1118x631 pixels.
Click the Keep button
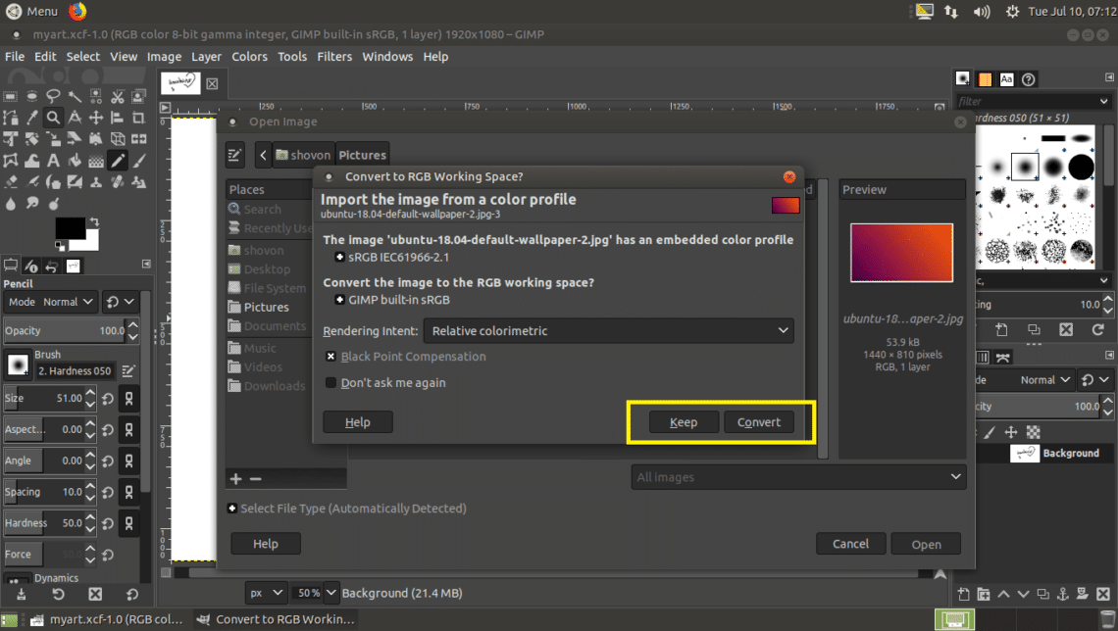(x=684, y=422)
